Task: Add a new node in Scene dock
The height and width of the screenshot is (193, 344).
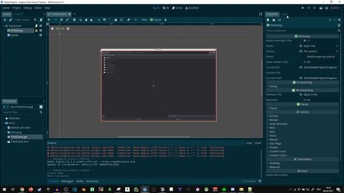Action: pyautogui.click(x=5, y=20)
